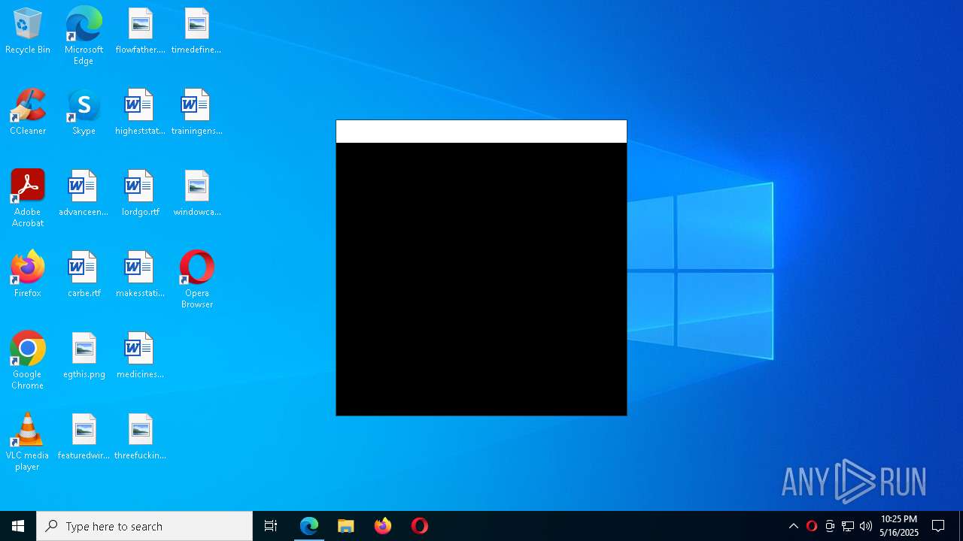Screen dimensions: 963x541
Task: Open Google Chrome desktop shortcut
Action: (28, 361)
